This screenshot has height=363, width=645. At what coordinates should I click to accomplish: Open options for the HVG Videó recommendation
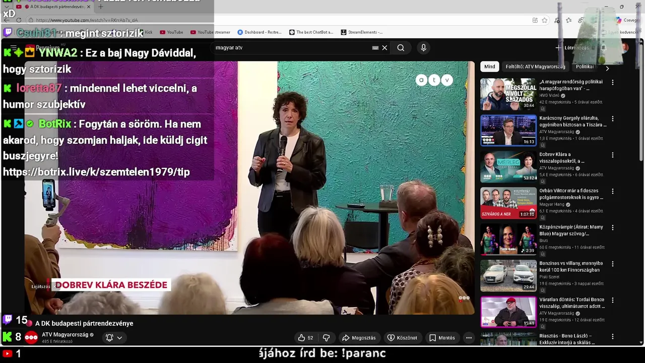tap(613, 82)
